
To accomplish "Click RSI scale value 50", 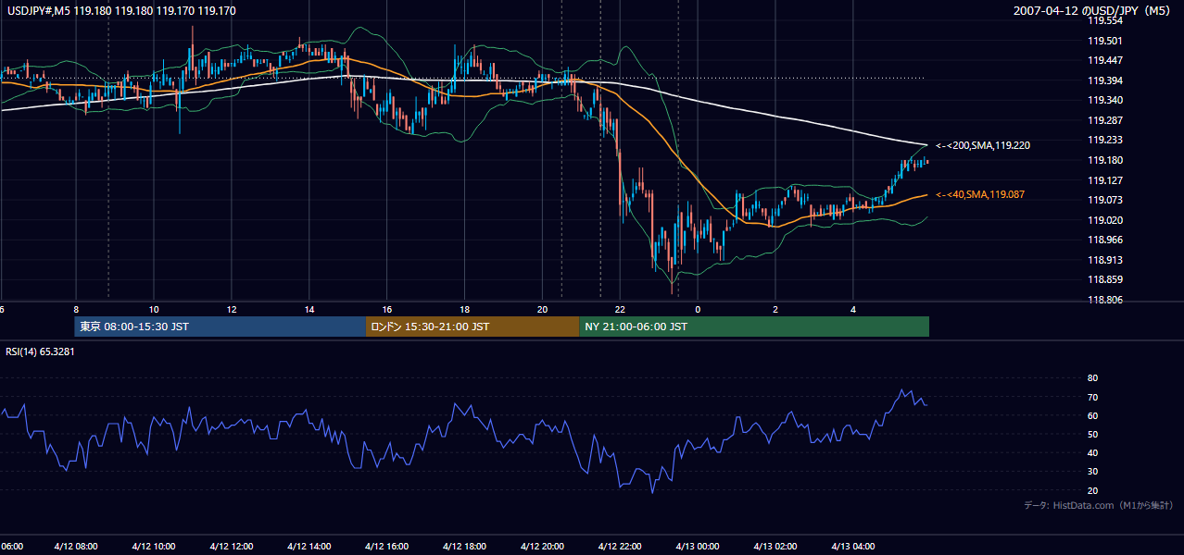I will pos(1092,434).
